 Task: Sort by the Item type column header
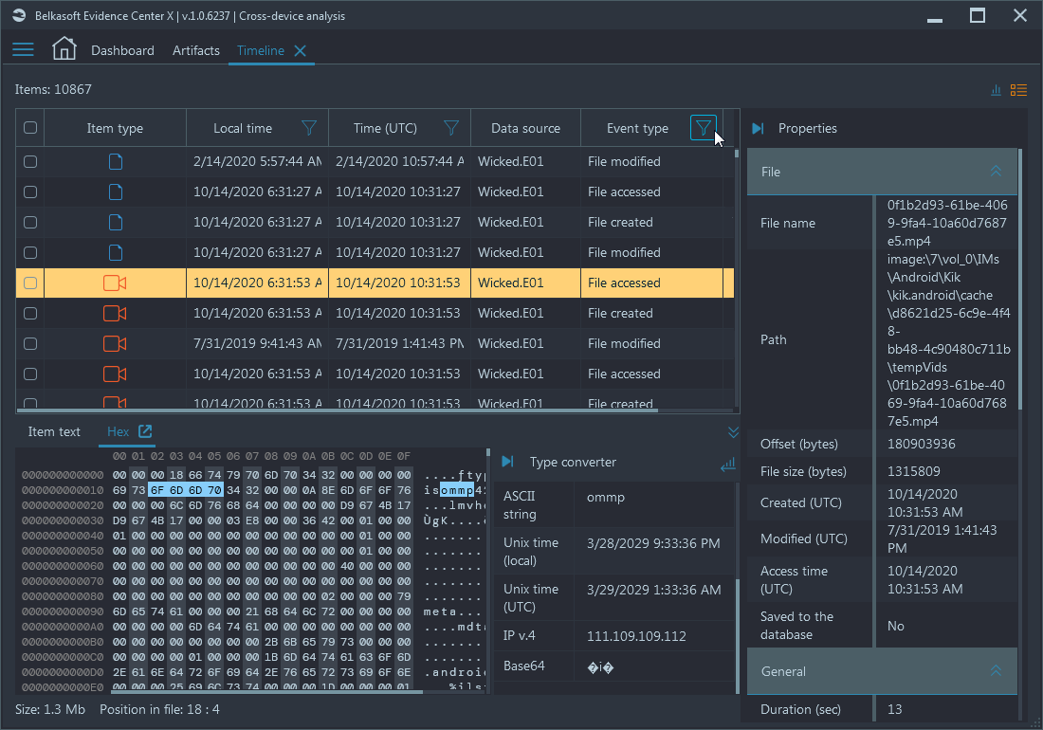pos(115,128)
